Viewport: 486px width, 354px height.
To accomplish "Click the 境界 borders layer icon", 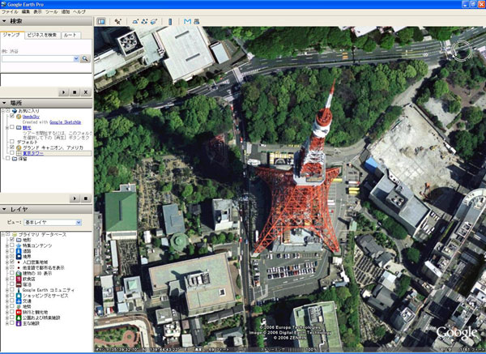I will point(19,257).
